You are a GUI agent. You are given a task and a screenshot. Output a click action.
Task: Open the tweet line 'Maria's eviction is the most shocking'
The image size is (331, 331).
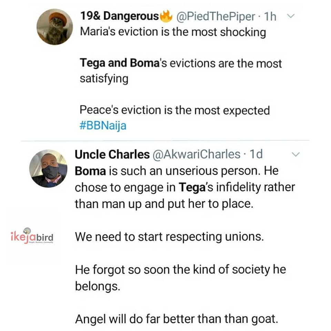173,32
